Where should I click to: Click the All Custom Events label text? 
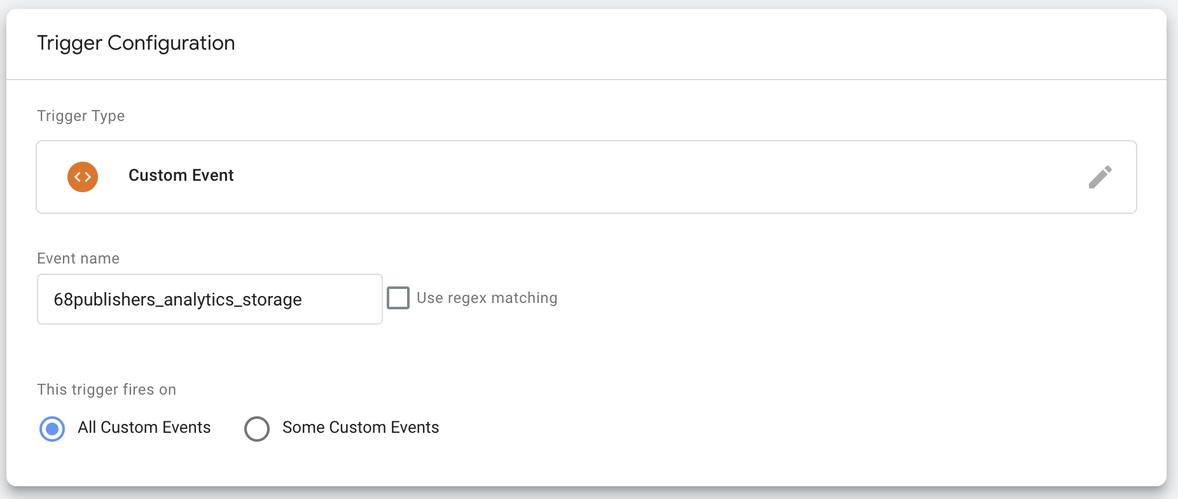click(144, 428)
